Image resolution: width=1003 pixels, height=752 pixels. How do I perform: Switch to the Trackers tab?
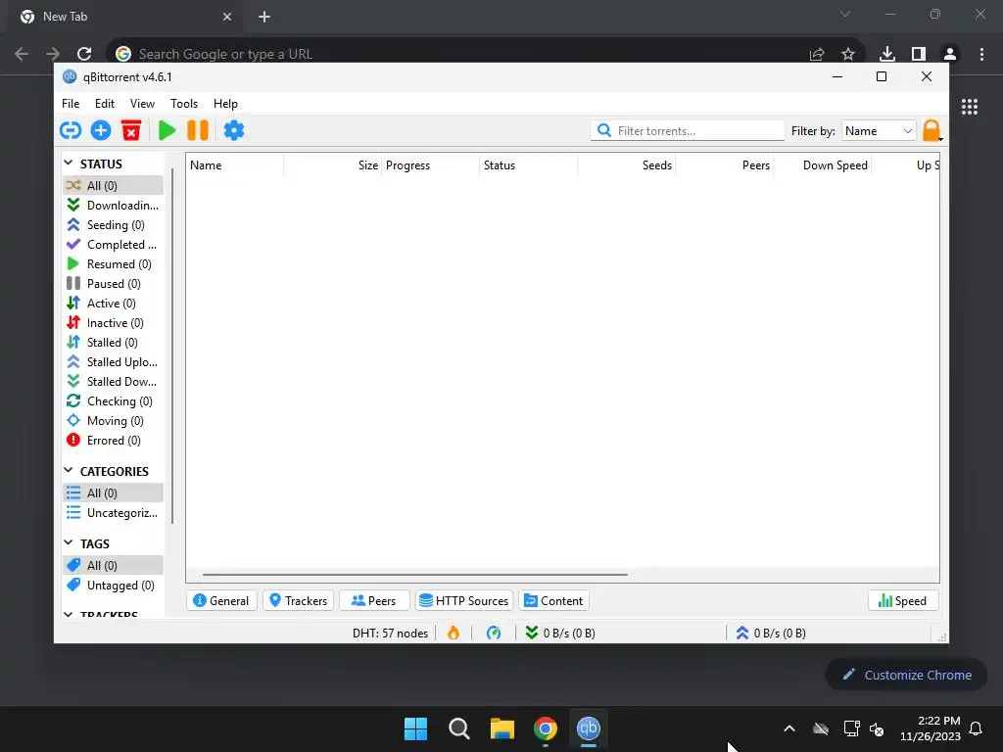pos(298,600)
